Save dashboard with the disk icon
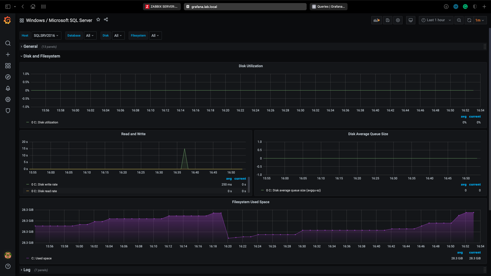 388,20
